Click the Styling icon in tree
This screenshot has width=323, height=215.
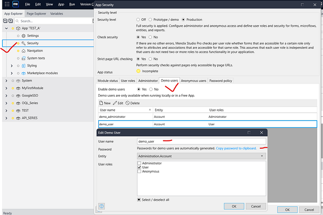pos(23,66)
